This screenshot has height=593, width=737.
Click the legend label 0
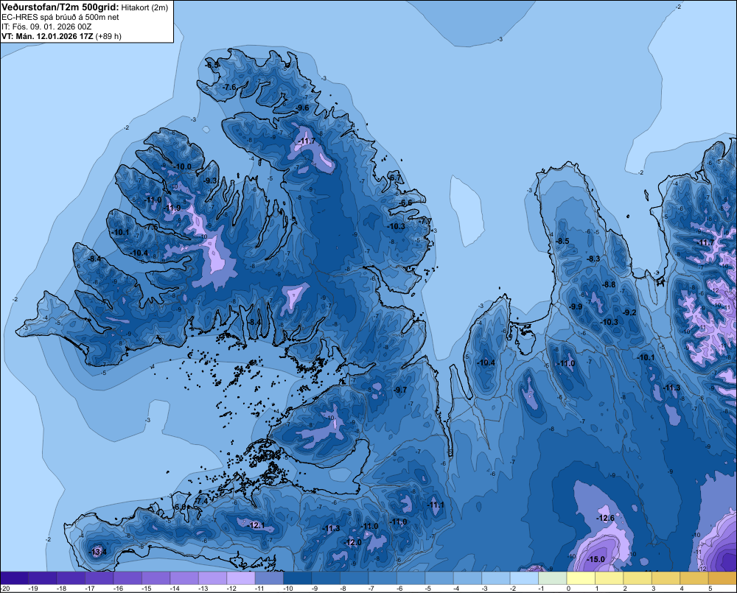pyautogui.click(x=568, y=589)
